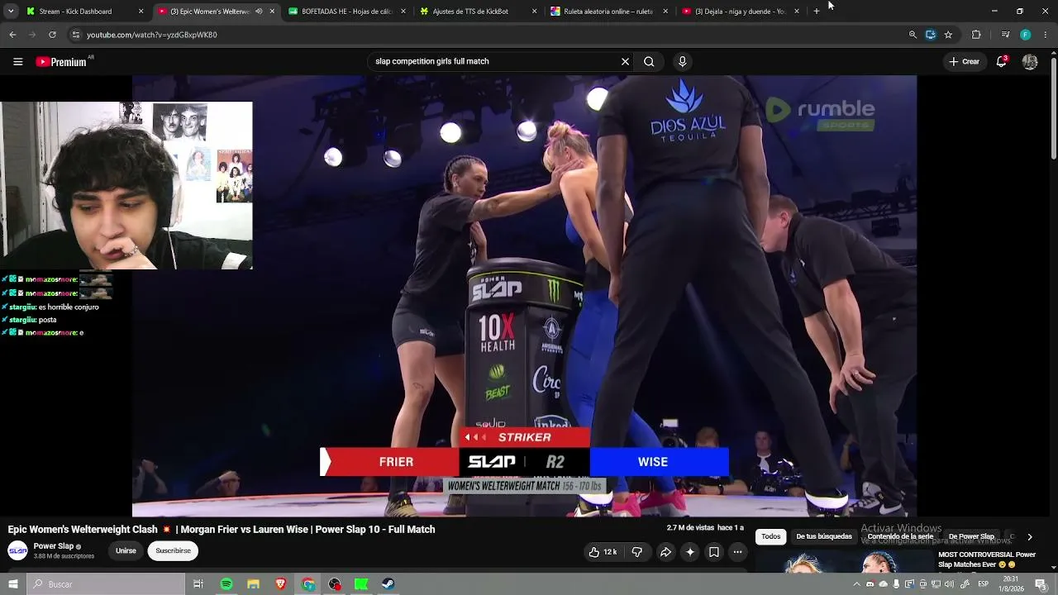Reload the YouTube page
Screen dimensions: 1058x595
(x=52, y=35)
